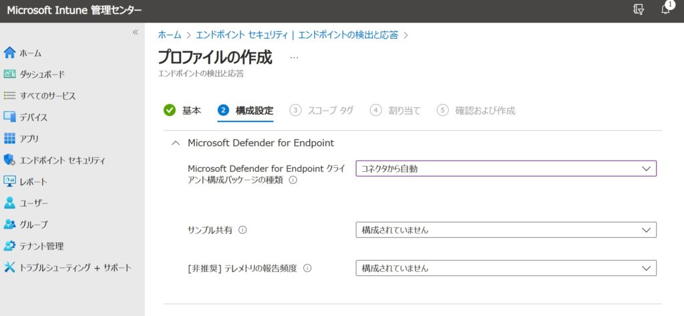This screenshot has height=316, width=684.
Task: Open the アプリ apps grid icon
Action: (x=9, y=139)
